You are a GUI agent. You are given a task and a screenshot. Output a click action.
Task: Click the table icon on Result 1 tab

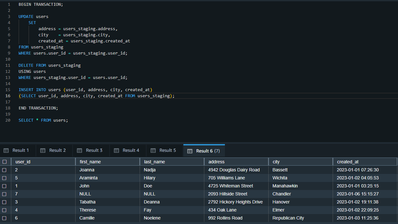[6, 151]
